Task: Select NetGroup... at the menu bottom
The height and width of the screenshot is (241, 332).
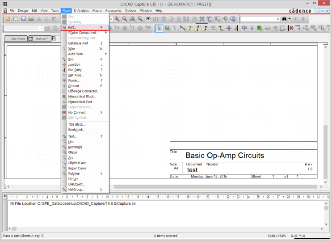Action: point(85,190)
